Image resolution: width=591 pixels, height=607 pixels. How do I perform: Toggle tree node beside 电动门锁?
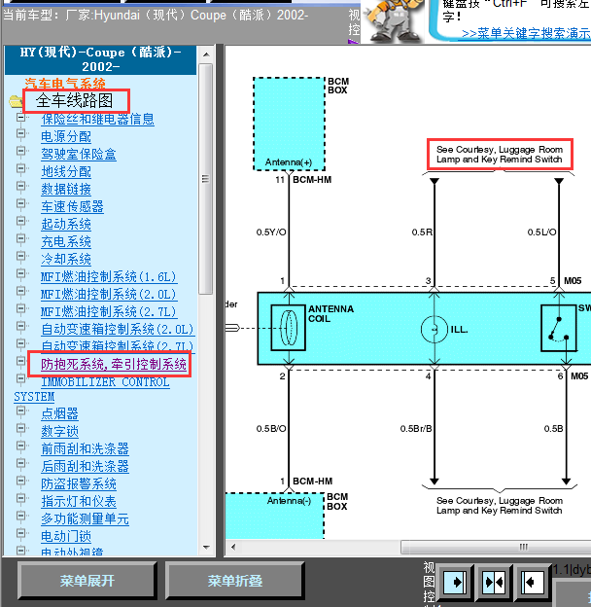(x=20, y=533)
